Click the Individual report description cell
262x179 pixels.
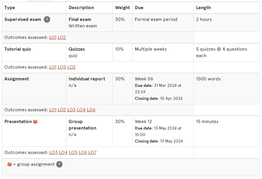[87, 79]
